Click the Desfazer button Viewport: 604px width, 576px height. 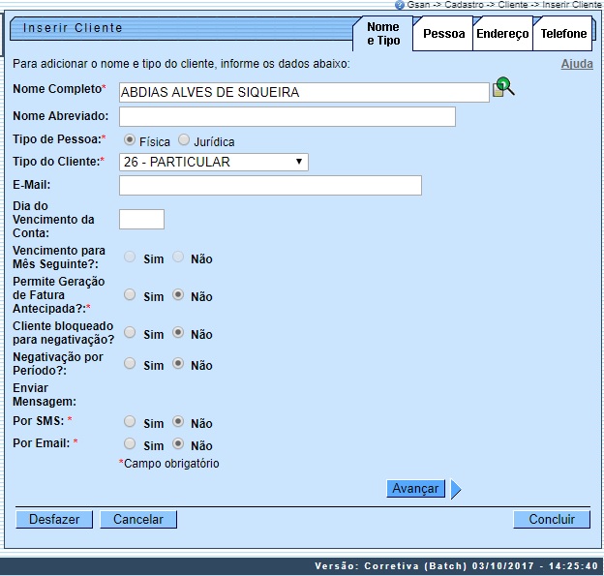tap(54, 520)
